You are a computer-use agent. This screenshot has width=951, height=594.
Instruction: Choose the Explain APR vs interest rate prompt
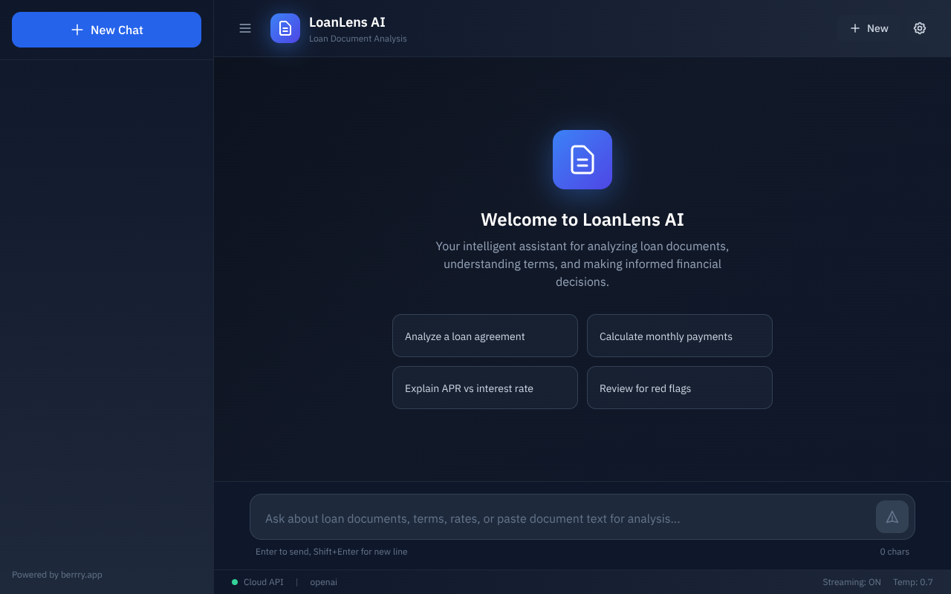[x=484, y=388]
